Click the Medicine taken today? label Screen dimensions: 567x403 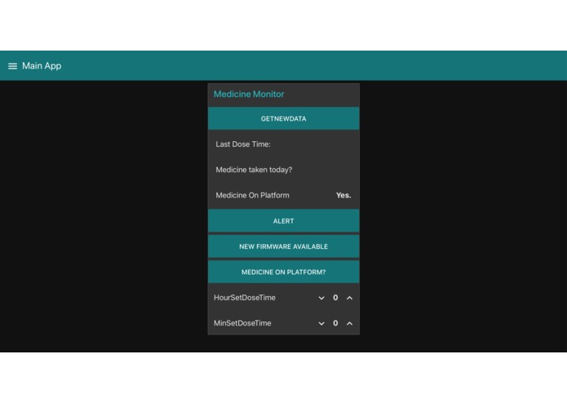(254, 170)
